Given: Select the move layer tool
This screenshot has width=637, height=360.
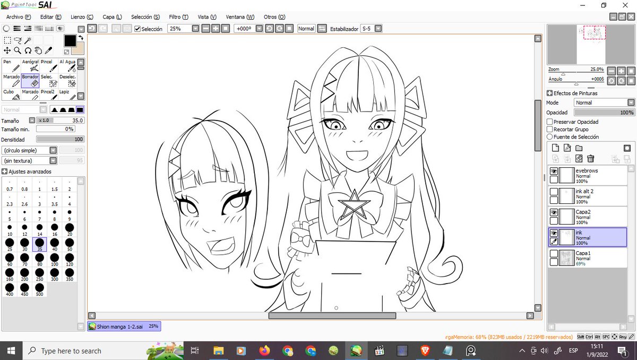Looking at the screenshot, I should (7, 50).
